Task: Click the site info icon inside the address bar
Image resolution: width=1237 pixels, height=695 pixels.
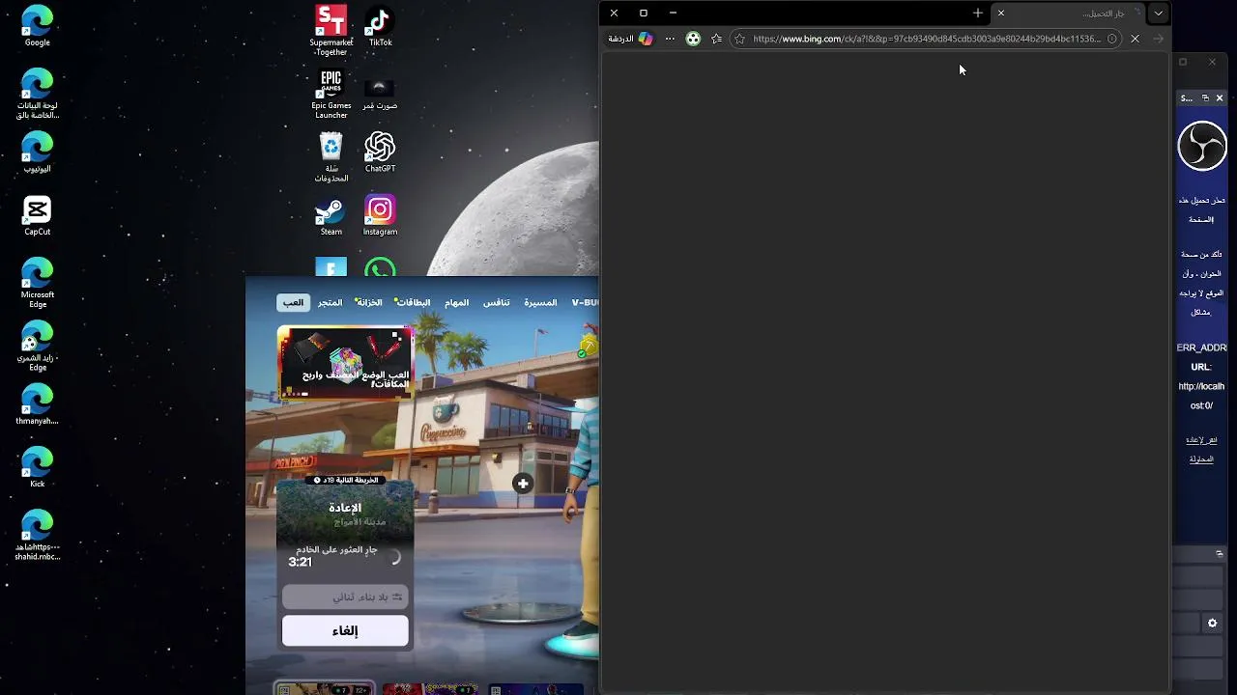Action: (x=1112, y=39)
